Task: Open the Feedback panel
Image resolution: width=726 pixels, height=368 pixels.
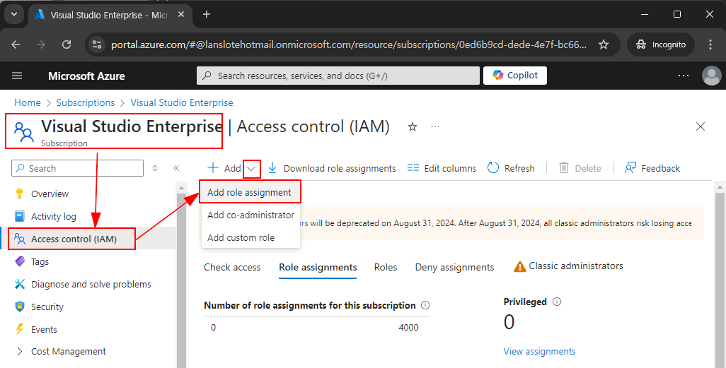Action: pyautogui.click(x=652, y=168)
